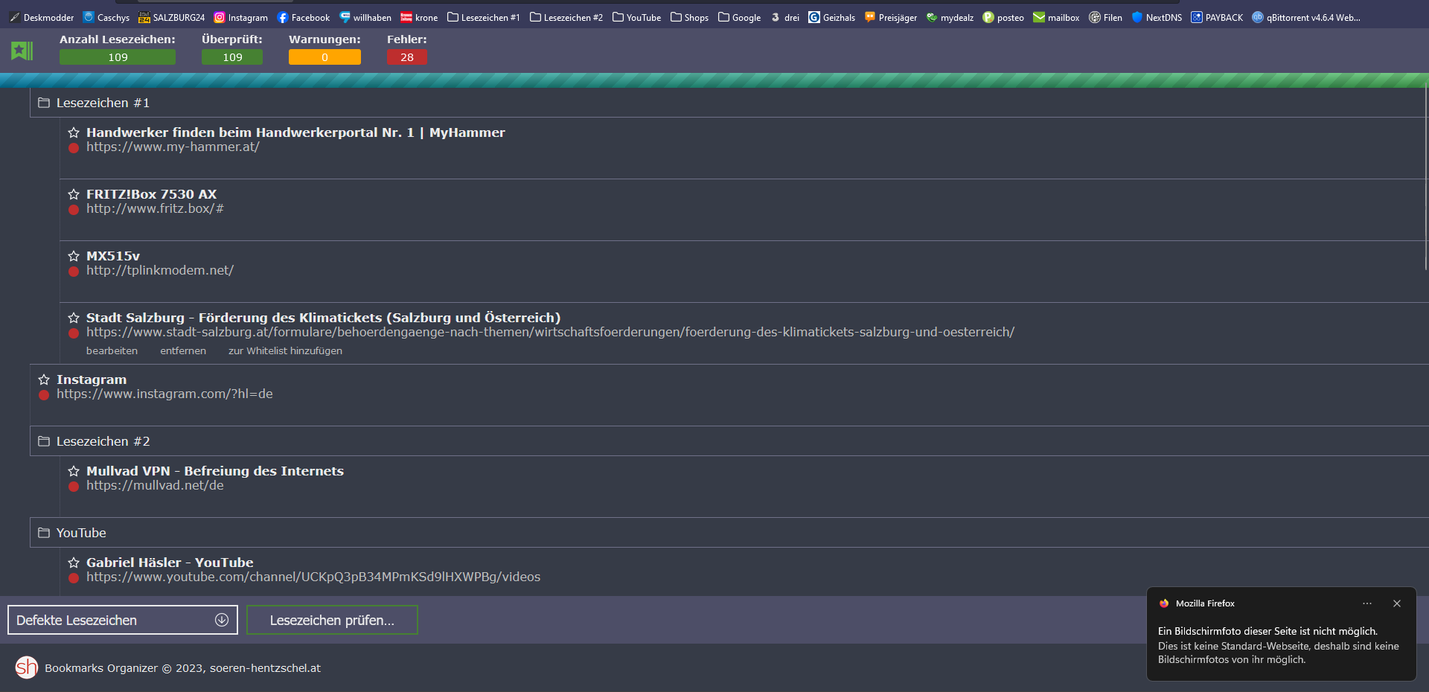The height and width of the screenshot is (692, 1429).
Task: Click the red Fehler 28 bar
Action: tap(407, 57)
